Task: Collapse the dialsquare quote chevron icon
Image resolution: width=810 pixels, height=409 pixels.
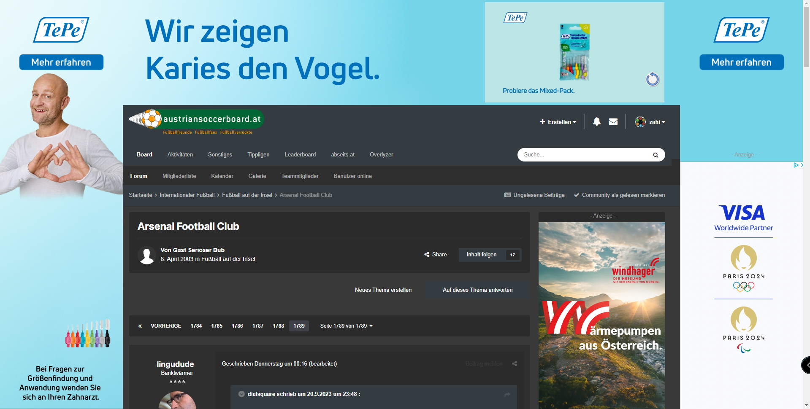Action: (241, 394)
